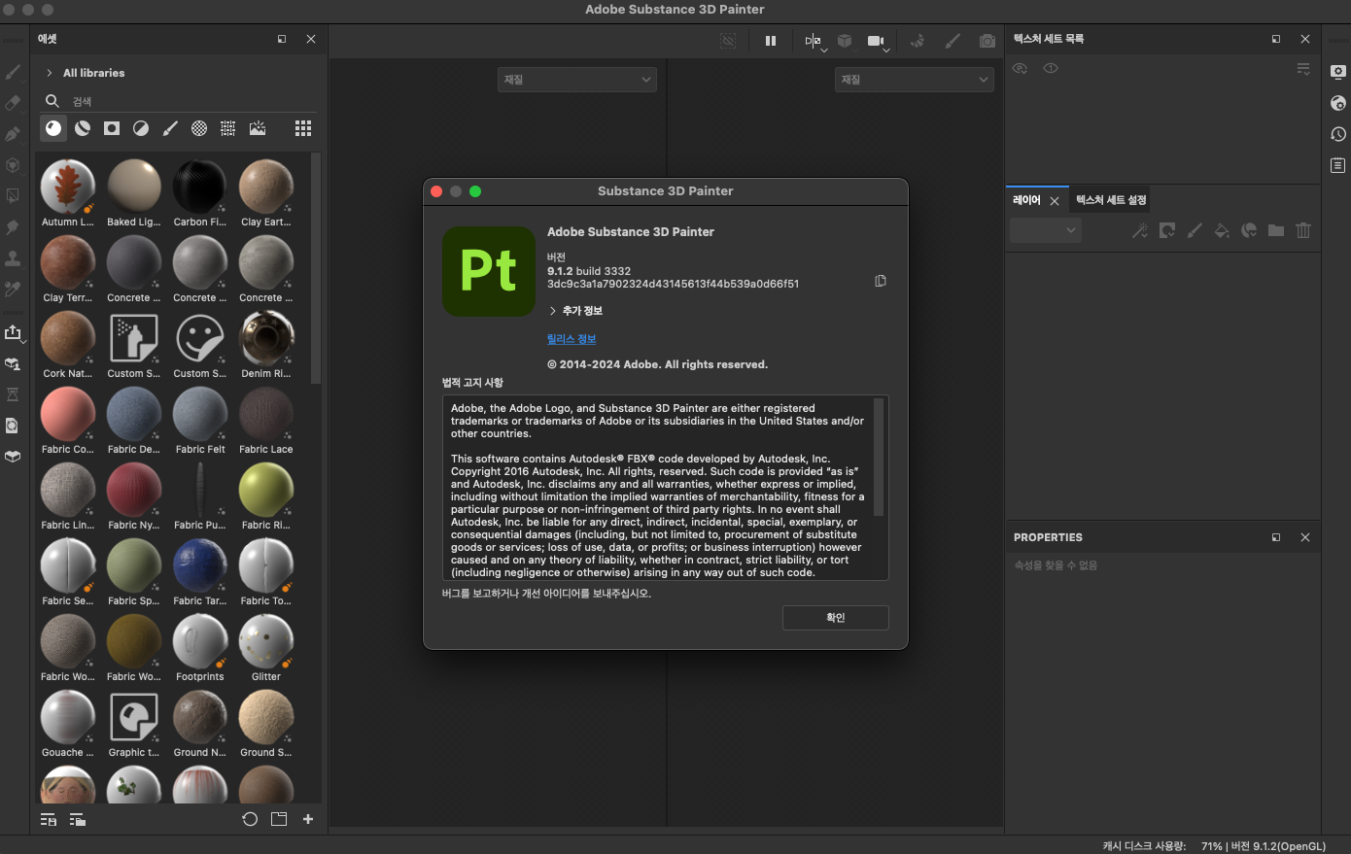Copy version info with the clipboard icon
1351x854 pixels.
click(x=881, y=281)
